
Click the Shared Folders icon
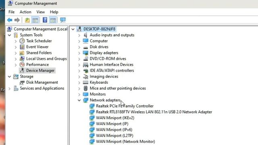[x=22, y=53]
